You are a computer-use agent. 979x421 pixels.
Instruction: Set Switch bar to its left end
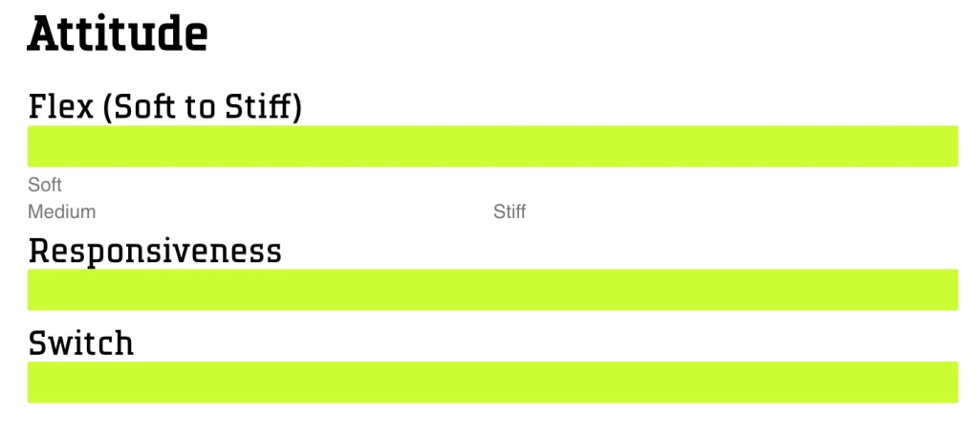31,382
